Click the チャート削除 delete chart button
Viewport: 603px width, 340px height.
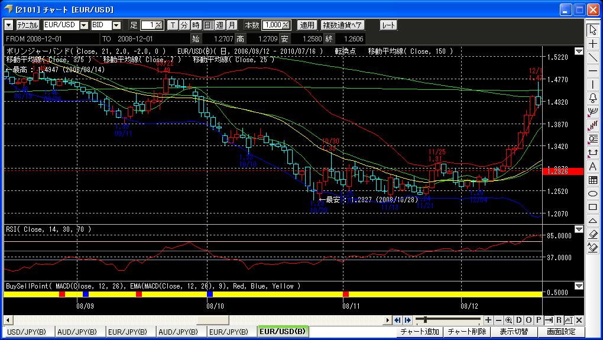point(467,332)
